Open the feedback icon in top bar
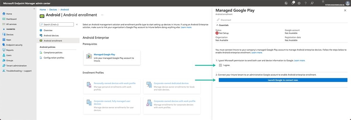Screen dimensions: 351x120 pos(312,3)
